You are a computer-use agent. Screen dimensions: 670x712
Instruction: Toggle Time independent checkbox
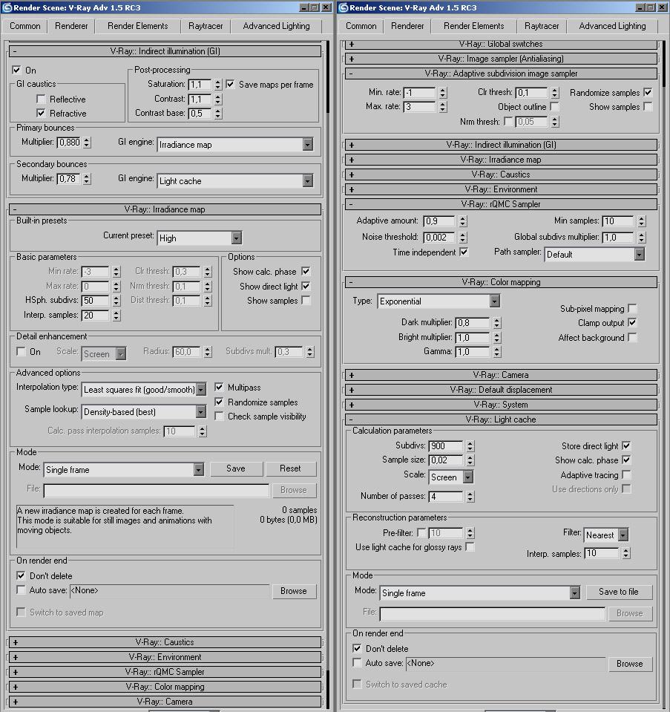pyautogui.click(x=464, y=252)
